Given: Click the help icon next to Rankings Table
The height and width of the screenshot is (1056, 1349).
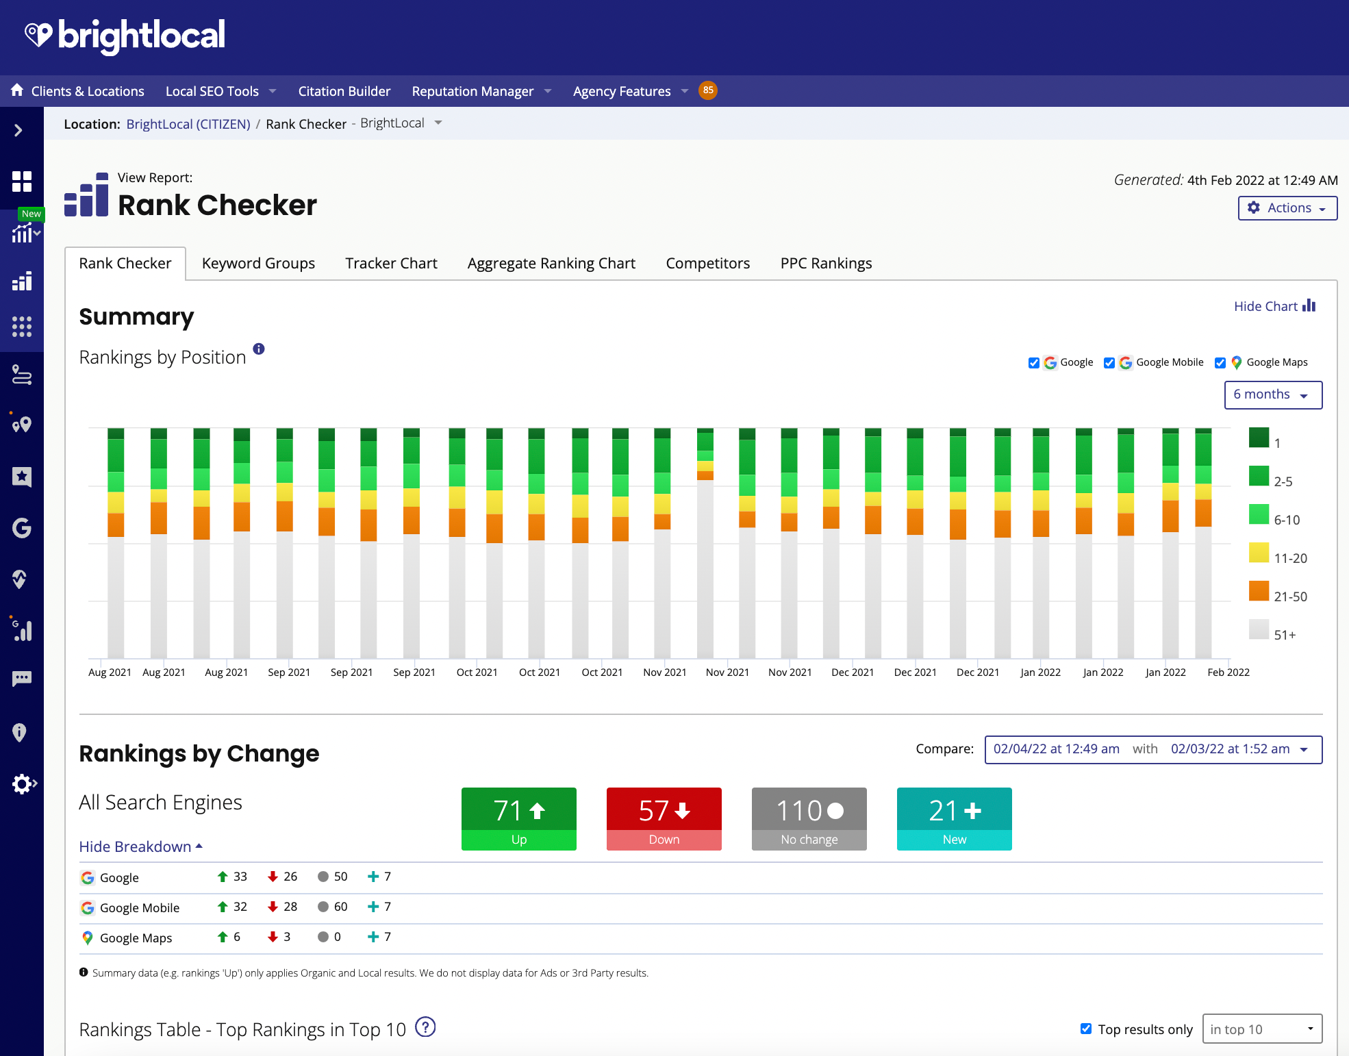Looking at the screenshot, I should pos(425,1027).
